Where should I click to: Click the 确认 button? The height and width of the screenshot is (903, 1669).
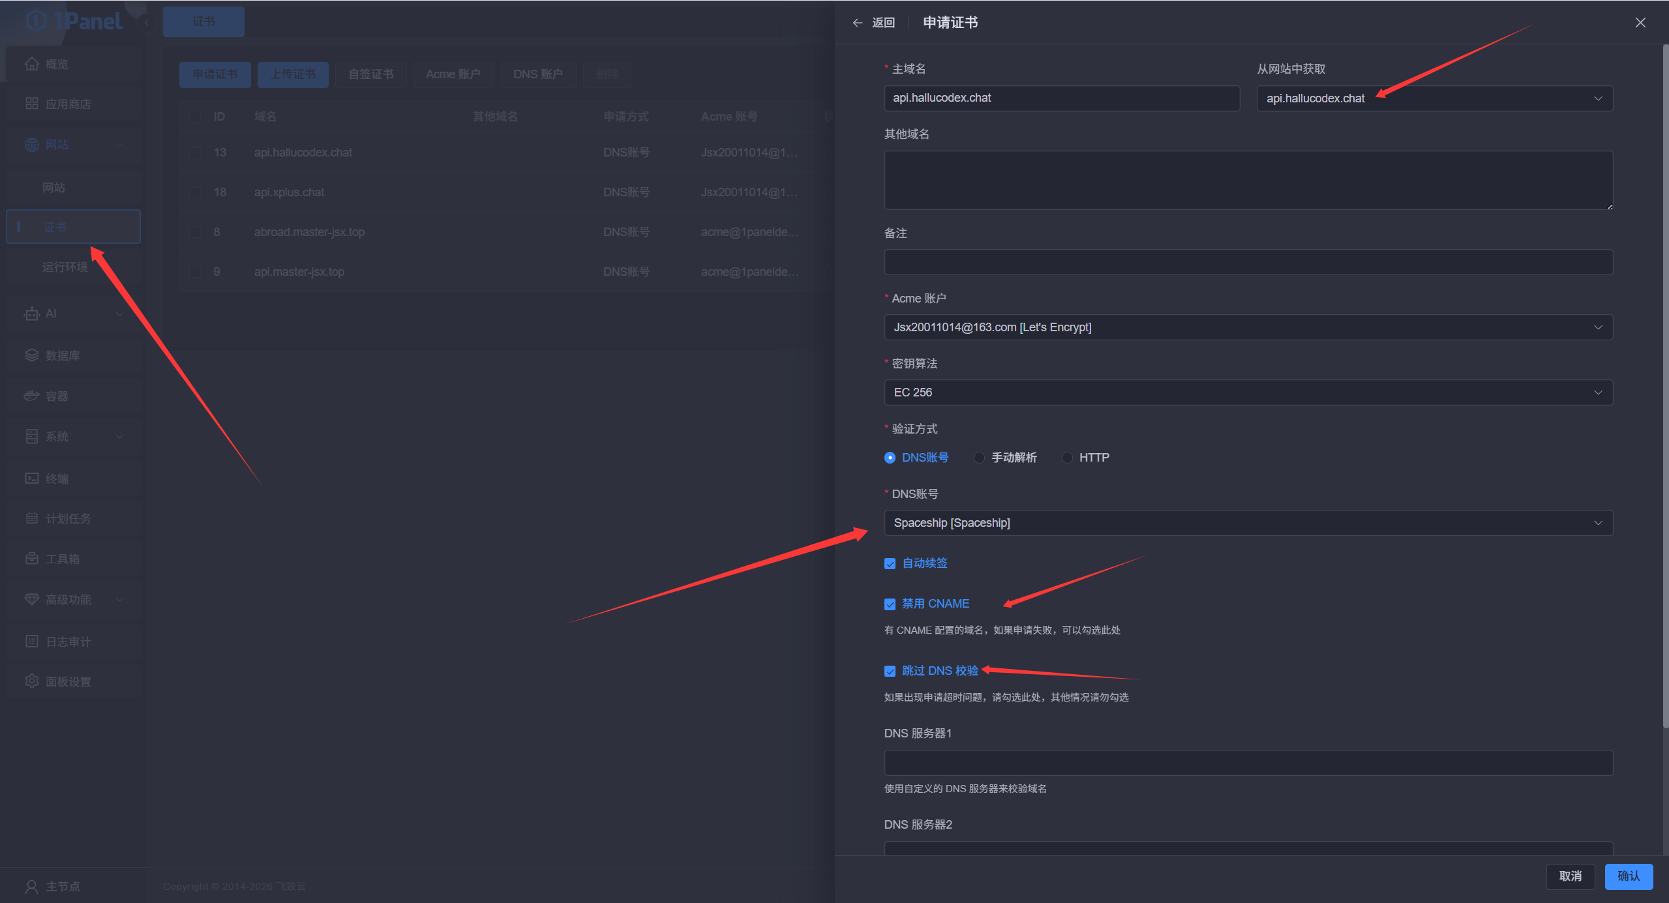pyautogui.click(x=1628, y=876)
